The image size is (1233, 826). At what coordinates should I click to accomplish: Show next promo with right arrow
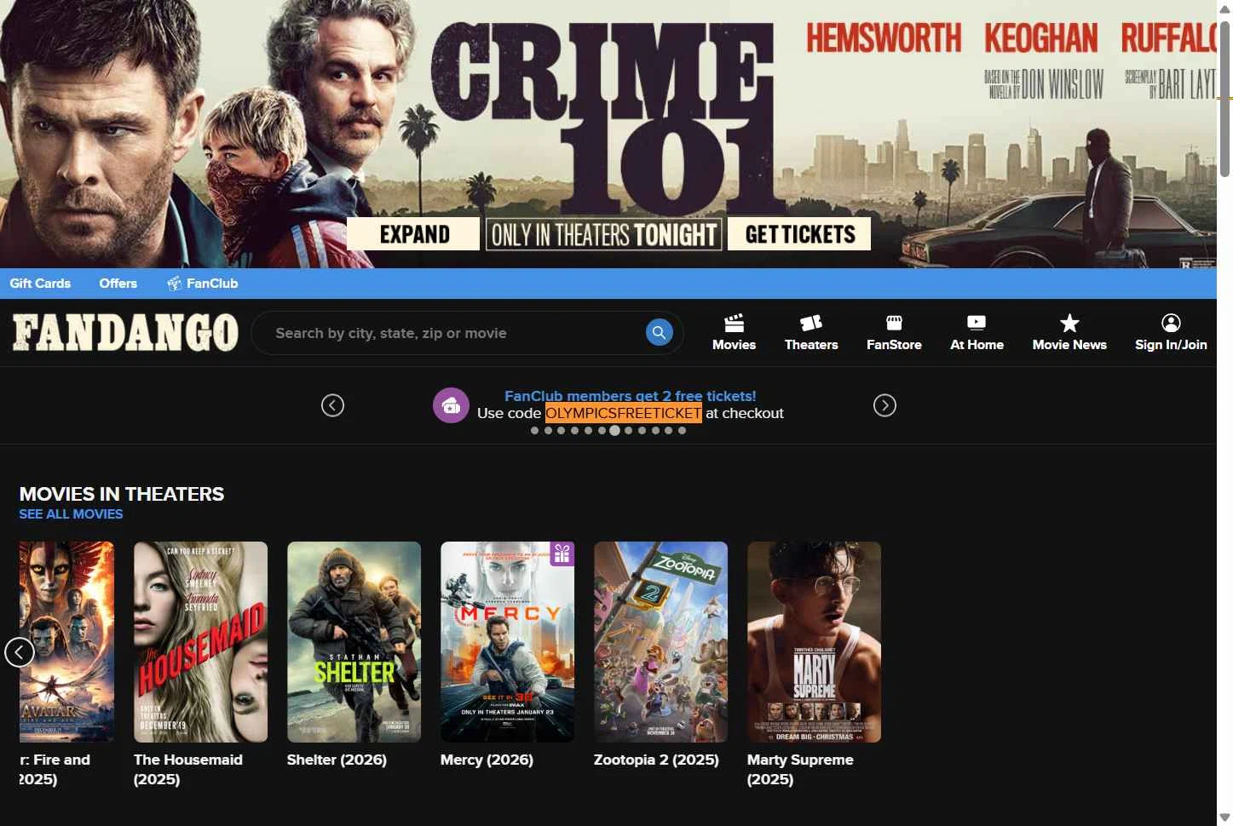884,405
